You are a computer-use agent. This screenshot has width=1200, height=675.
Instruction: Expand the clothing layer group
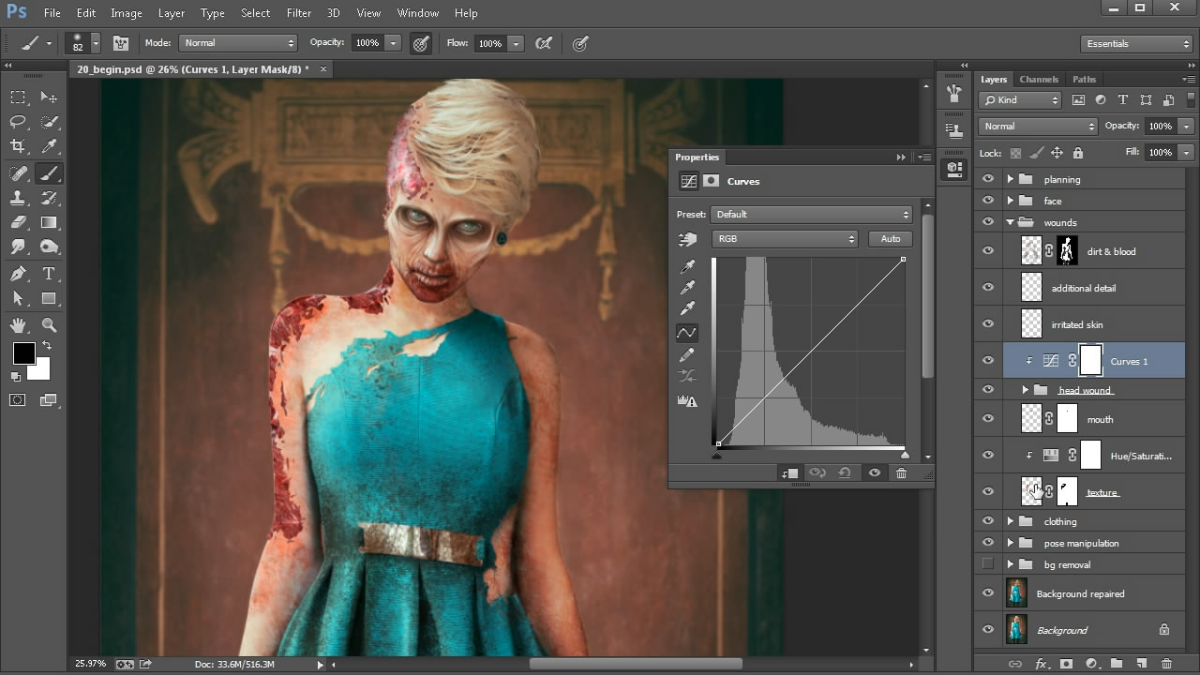1011,521
